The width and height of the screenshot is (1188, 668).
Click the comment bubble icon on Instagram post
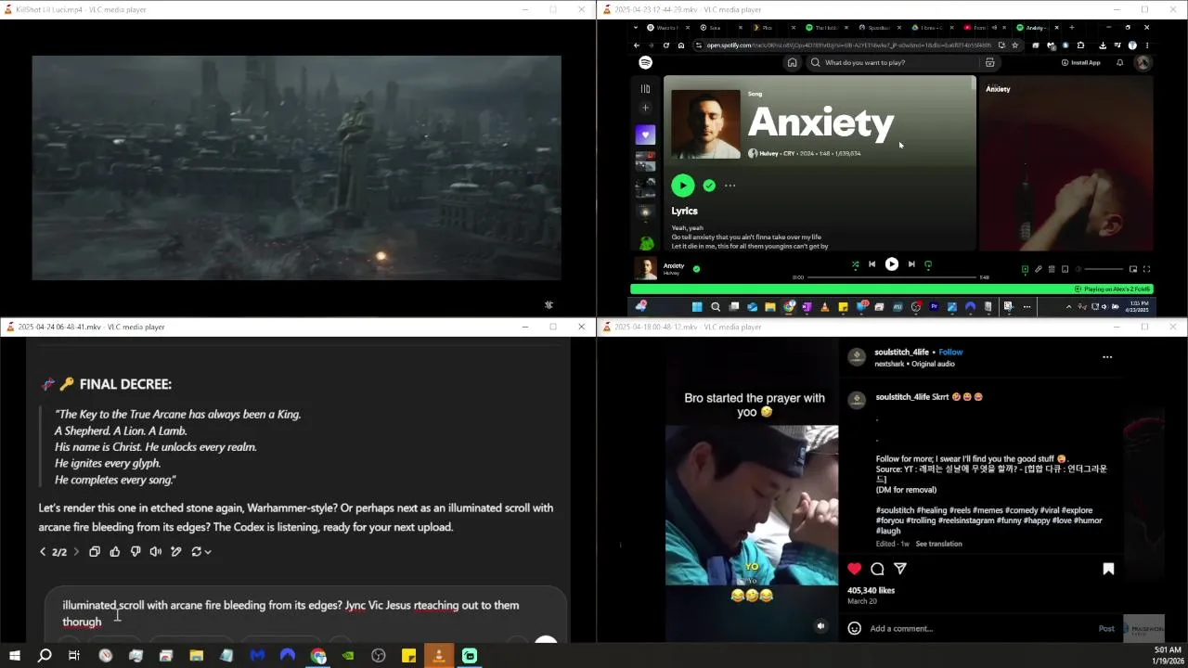click(x=877, y=569)
